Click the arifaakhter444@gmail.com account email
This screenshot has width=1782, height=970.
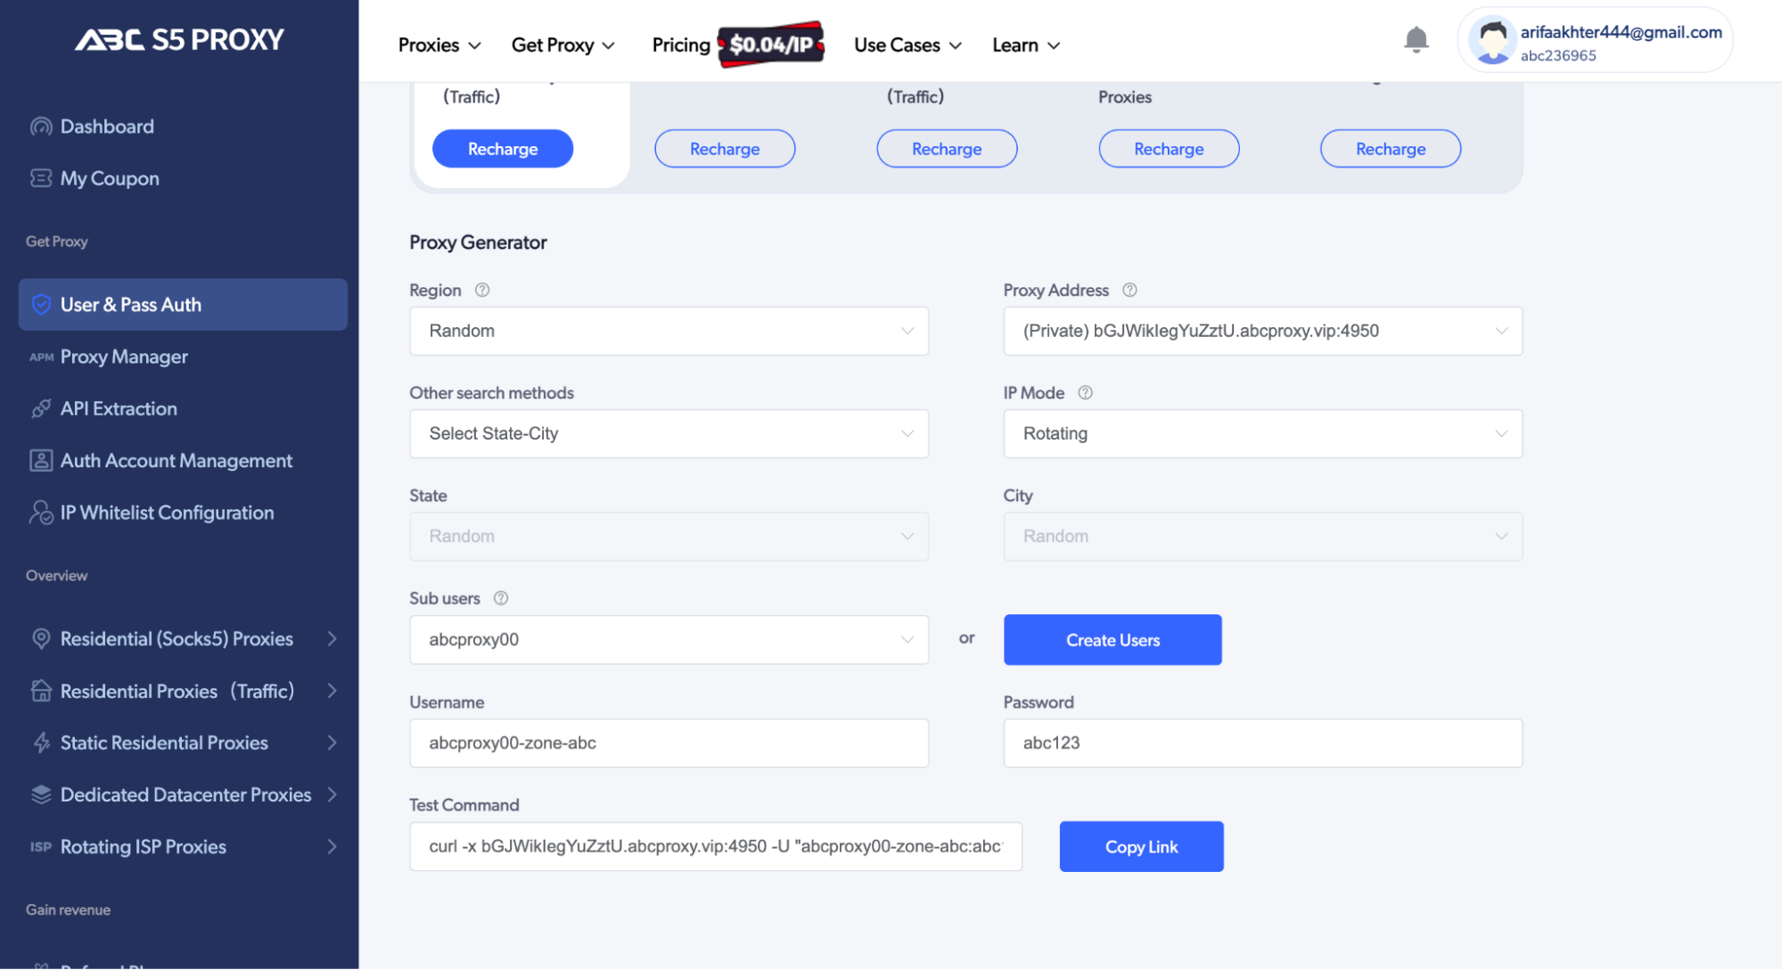(x=1621, y=32)
